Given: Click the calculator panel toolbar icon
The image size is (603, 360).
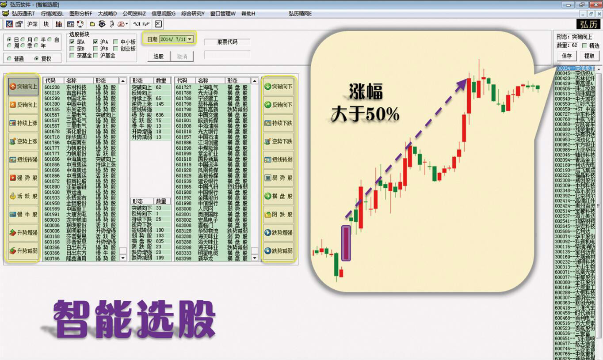Looking at the screenshot, I should (x=71, y=24).
